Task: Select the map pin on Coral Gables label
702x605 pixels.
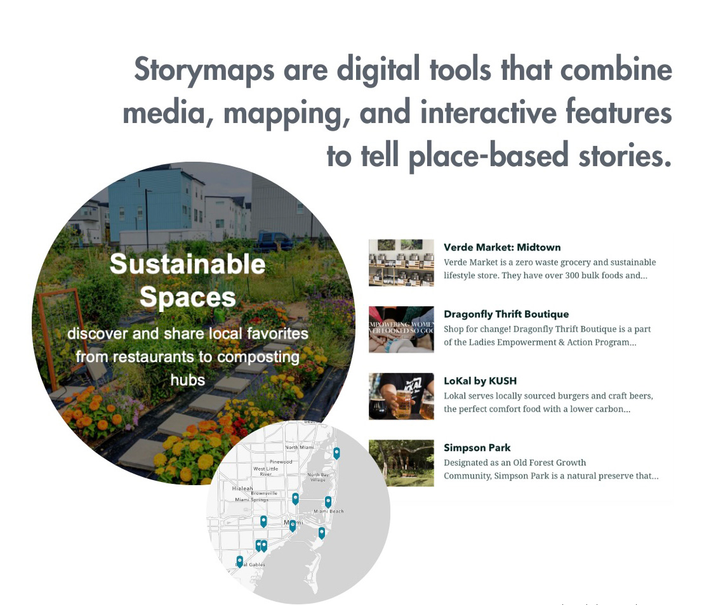Action: click(x=240, y=562)
